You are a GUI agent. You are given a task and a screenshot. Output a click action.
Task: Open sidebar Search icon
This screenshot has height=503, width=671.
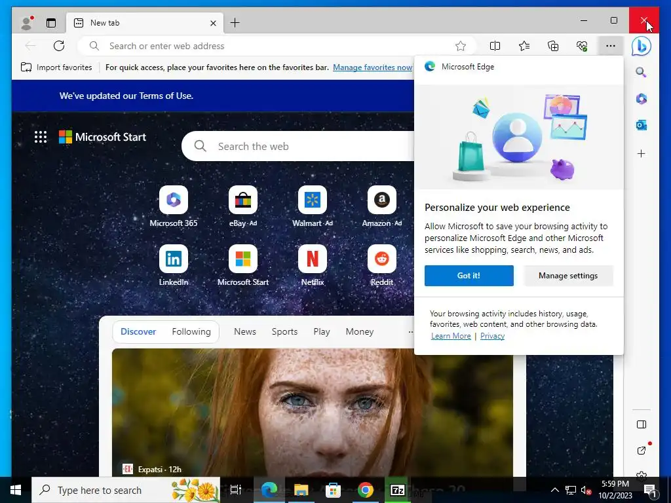tap(641, 72)
